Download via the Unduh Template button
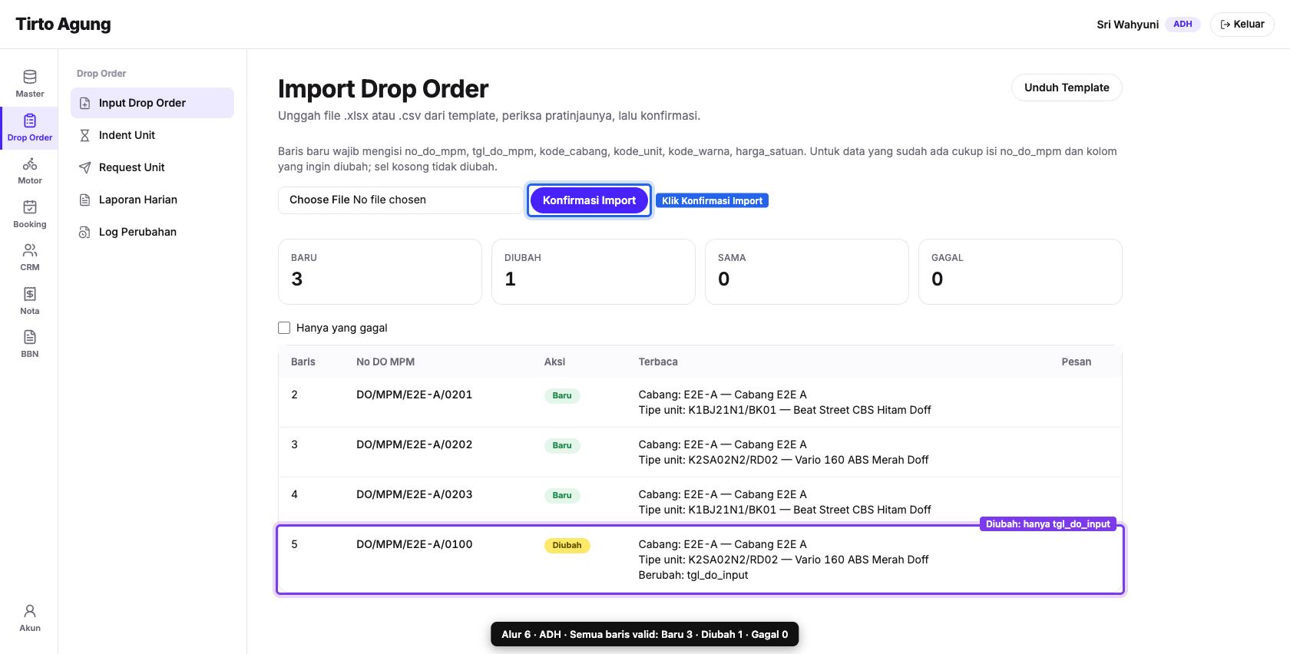Screen dimensions: 1290x654 click(1067, 88)
